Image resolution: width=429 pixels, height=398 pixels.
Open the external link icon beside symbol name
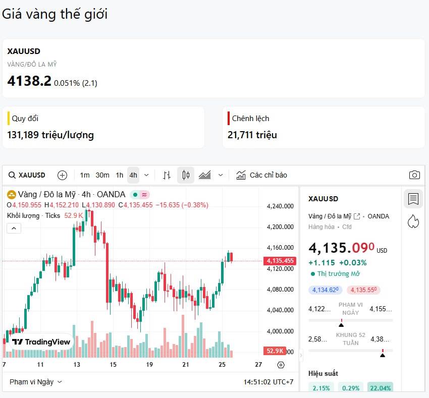(357, 216)
